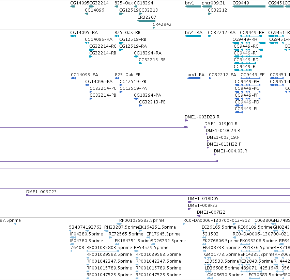Select the brv1 gene feature bar
Viewport: 290px width, 280px height.
(x=193, y=6)
